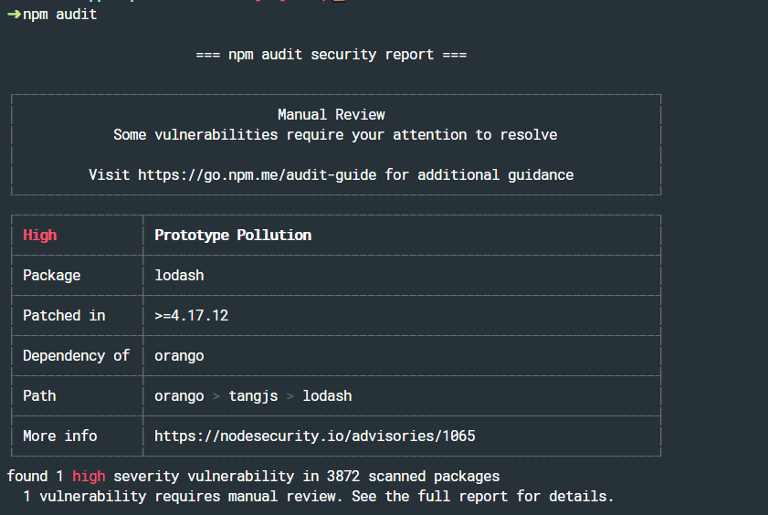This screenshot has width=768, height=515.
Task: Click the green prompt arrow
Action: 15,15
